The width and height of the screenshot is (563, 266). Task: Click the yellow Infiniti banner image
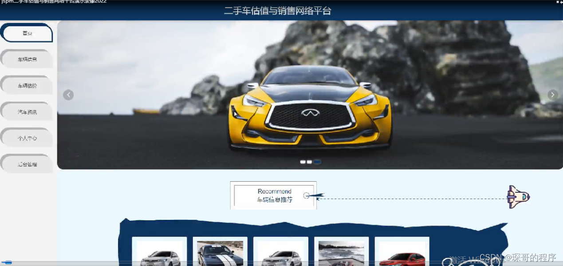310,95
